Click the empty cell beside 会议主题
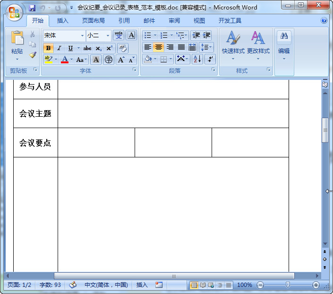The width and height of the screenshot is (333, 294). (173, 113)
